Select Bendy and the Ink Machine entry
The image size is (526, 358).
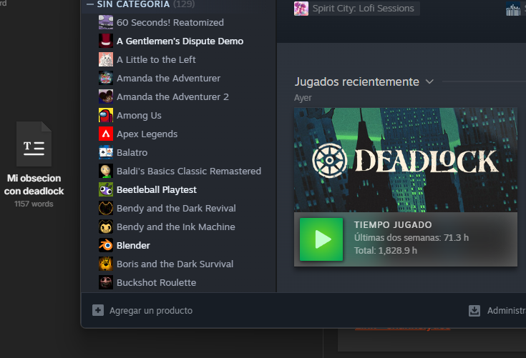point(176,227)
